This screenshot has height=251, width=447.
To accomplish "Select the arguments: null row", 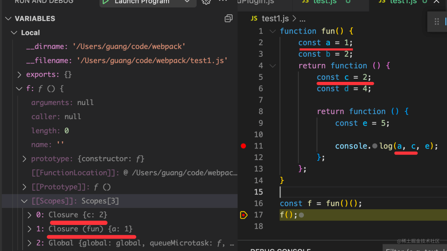I will 120,103.
